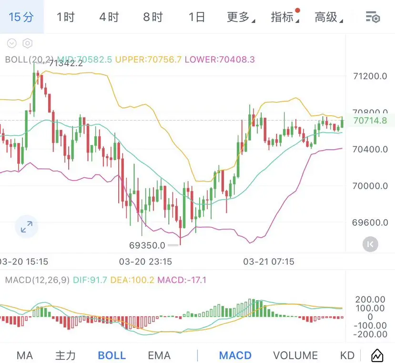Click the current price label 70714.8
The width and height of the screenshot is (395, 363).
tap(370, 121)
